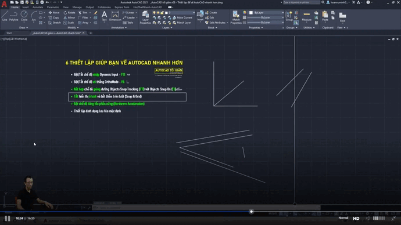Click the Move tool
This screenshot has height=225, width=401.
tap(54, 13)
